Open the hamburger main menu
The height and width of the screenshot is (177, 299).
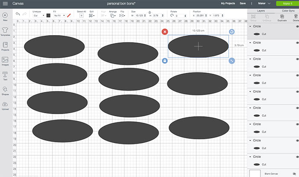(5, 3)
